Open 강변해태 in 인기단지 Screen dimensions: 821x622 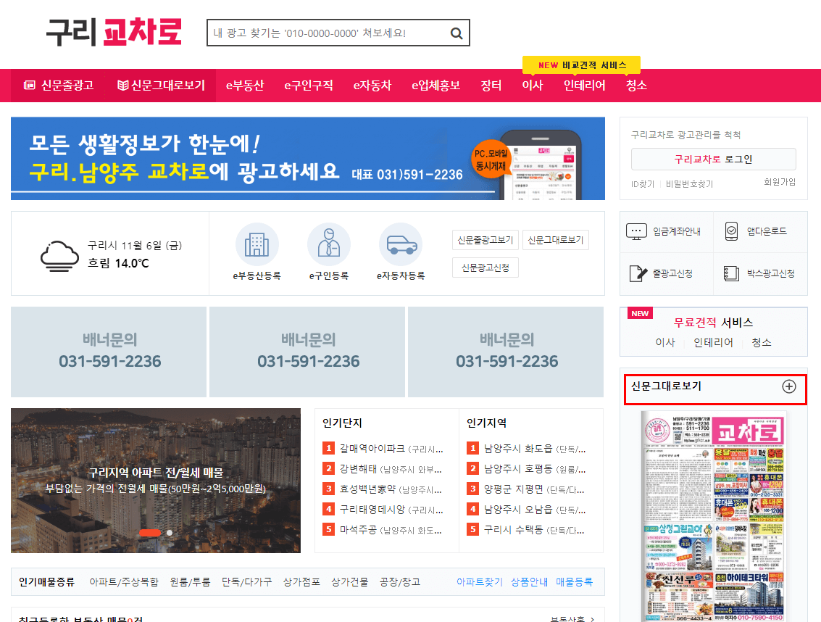pos(391,469)
